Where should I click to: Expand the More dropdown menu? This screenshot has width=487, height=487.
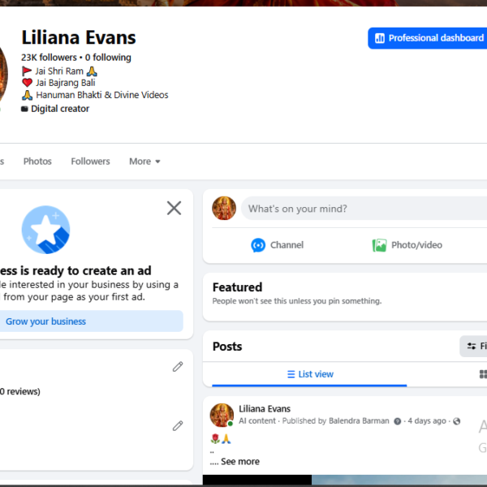click(x=144, y=162)
